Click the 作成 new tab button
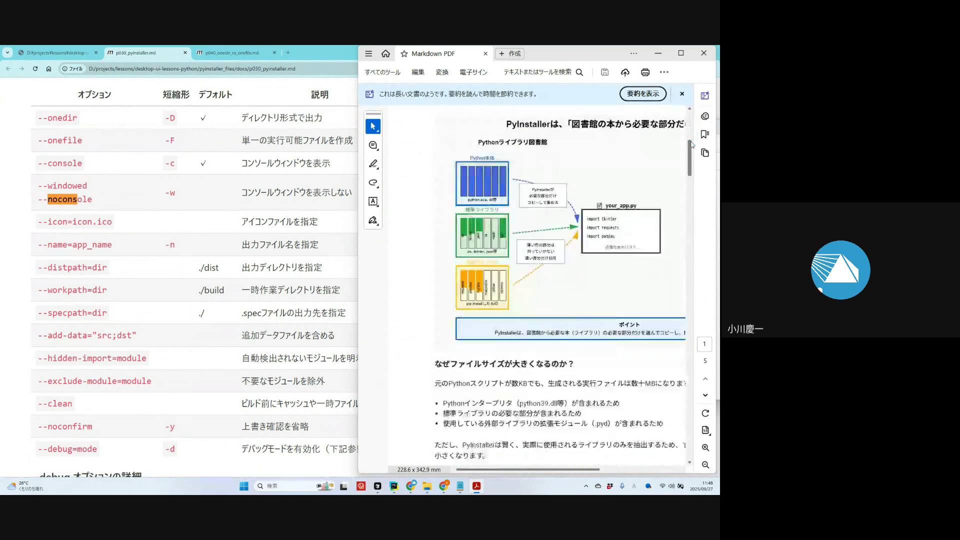The image size is (960, 540). pos(509,53)
